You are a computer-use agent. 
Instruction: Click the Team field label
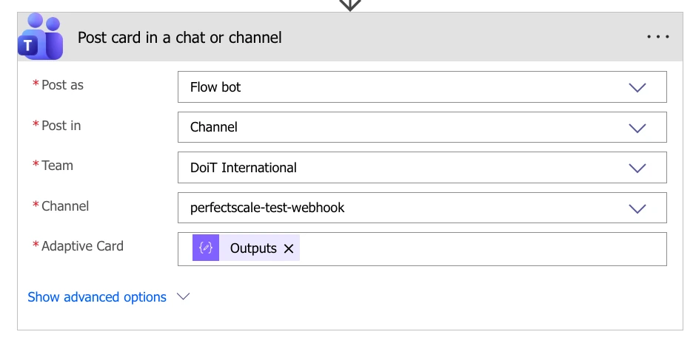(57, 166)
